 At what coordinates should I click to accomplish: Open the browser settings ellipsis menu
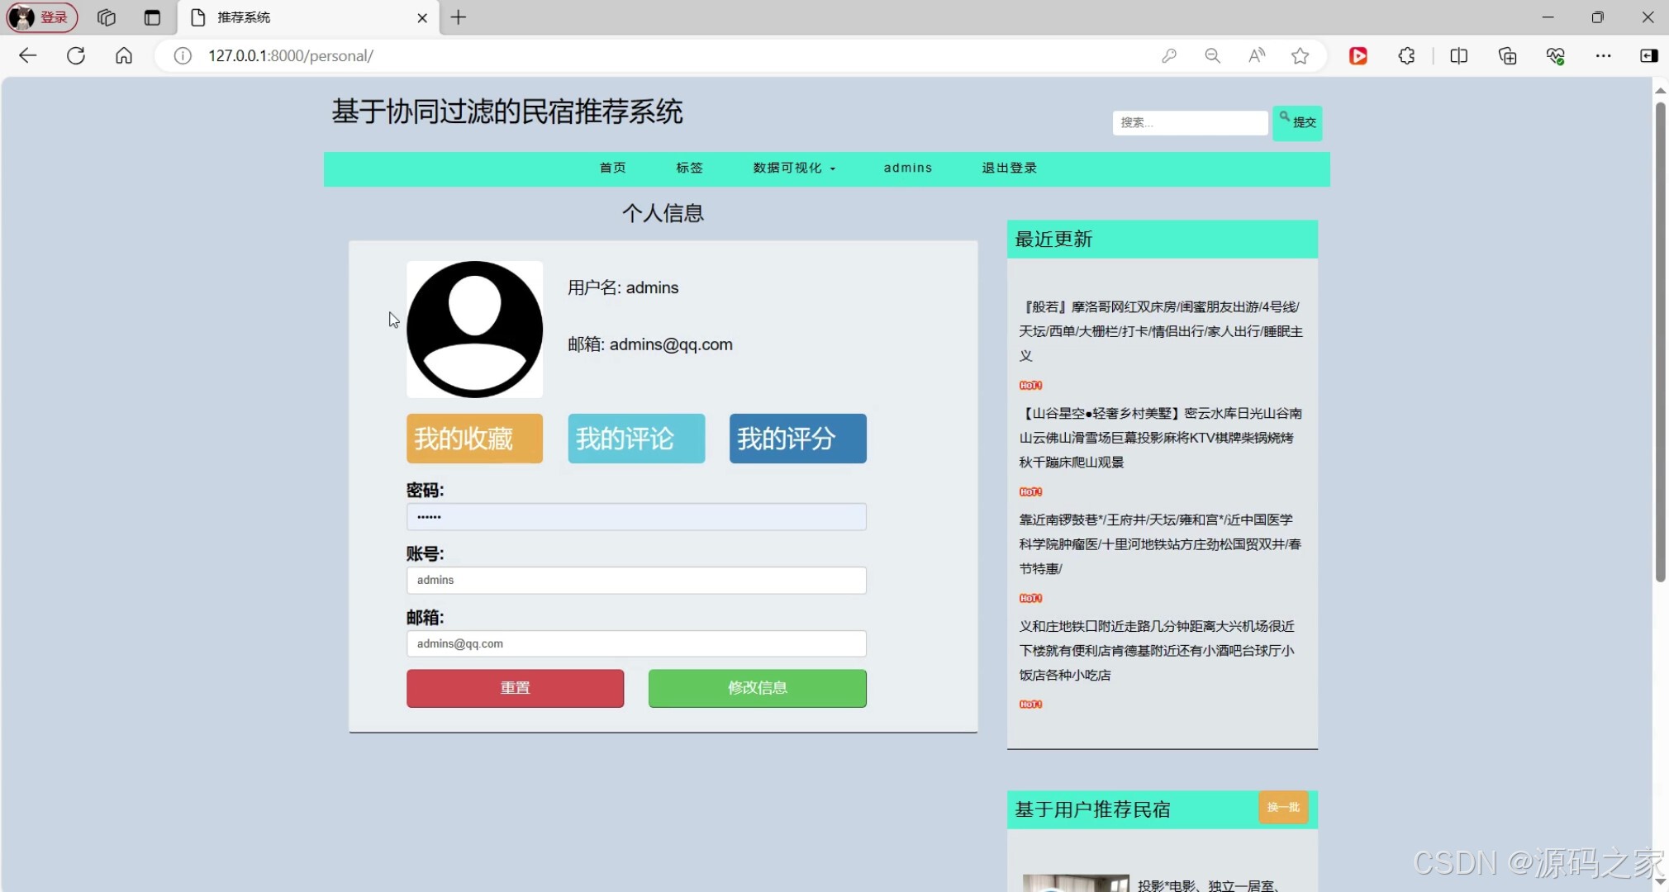tap(1605, 55)
